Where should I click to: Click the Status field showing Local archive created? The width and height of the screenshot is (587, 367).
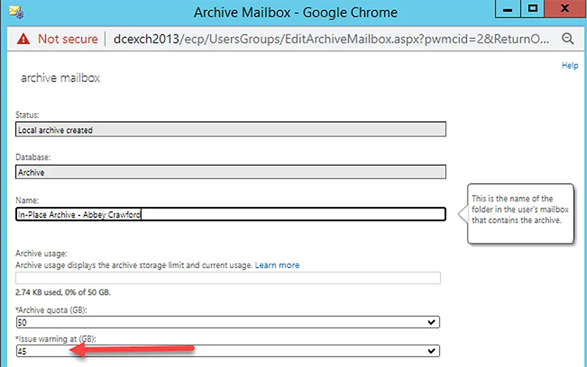pos(231,129)
